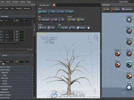Image resolution: width=134 pixels, height=100 pixels.
Task: Click the Add button under Edit
Action: (x=54, y=20)
